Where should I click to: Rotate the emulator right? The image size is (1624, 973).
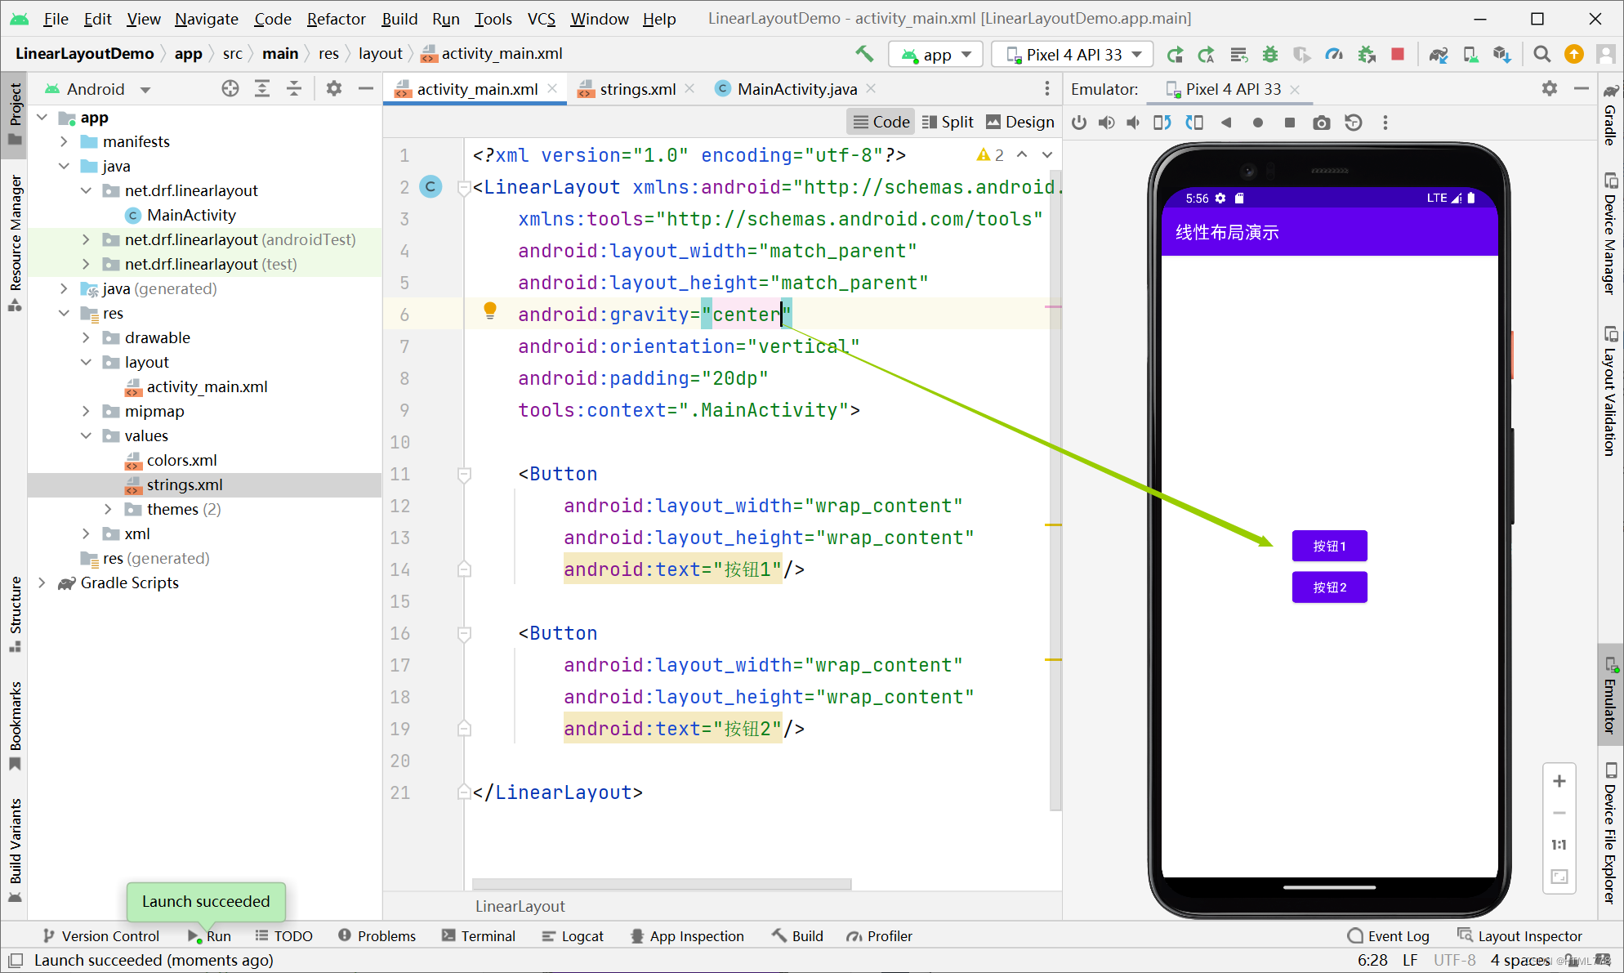tap(1194, 123)
